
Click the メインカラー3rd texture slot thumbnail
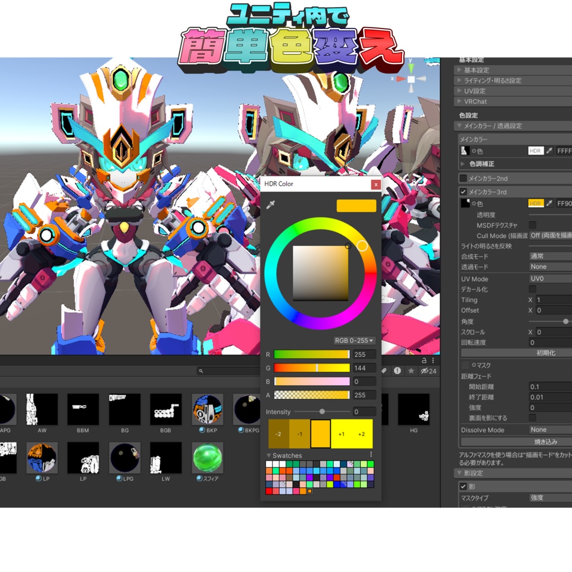click(x=465, y=203)
